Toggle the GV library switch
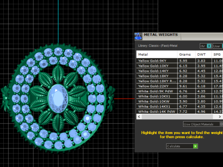The image size is (223, 167). pyautogui.click(x=206, y=46)
